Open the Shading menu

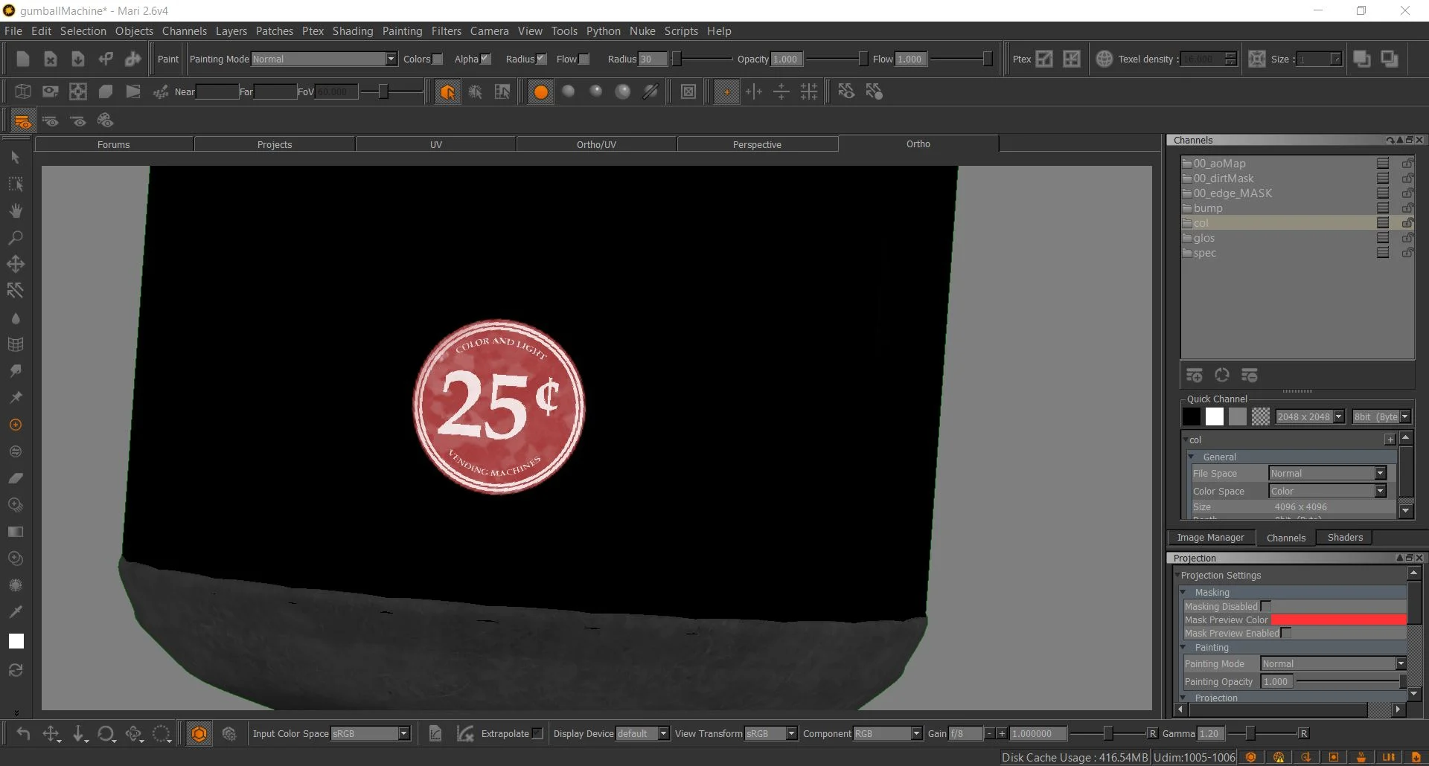(352, 30)
